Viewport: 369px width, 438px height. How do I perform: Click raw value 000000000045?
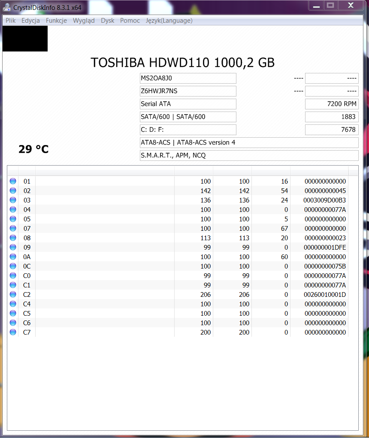[x=325, y=191]
